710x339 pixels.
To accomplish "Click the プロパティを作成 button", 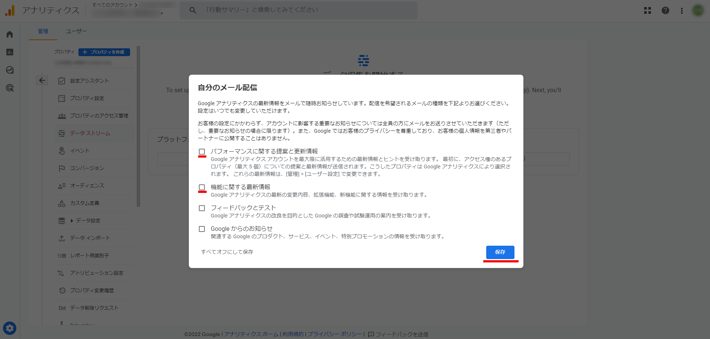I will point(104,52).
